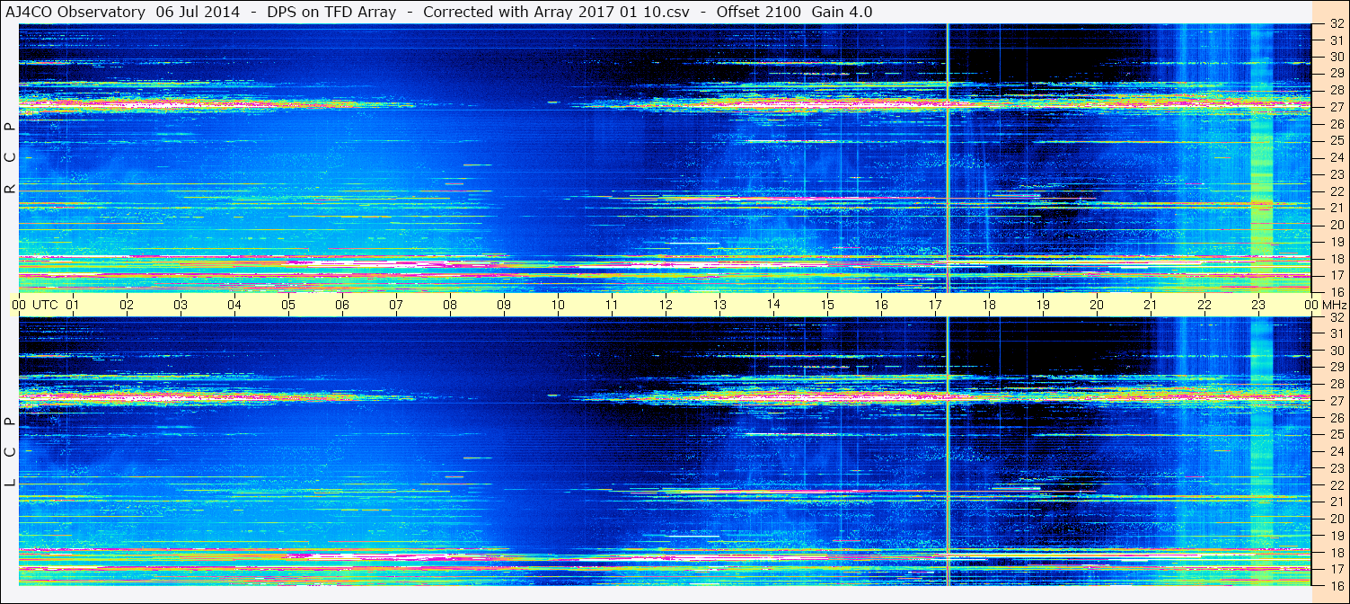Click hour label 05 on UTC time axis
1350x604 pixels.
[x=288, y=305]
